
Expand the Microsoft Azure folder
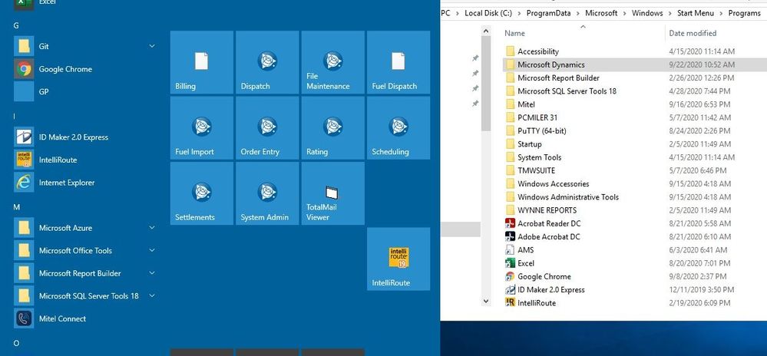coord(152,227)
